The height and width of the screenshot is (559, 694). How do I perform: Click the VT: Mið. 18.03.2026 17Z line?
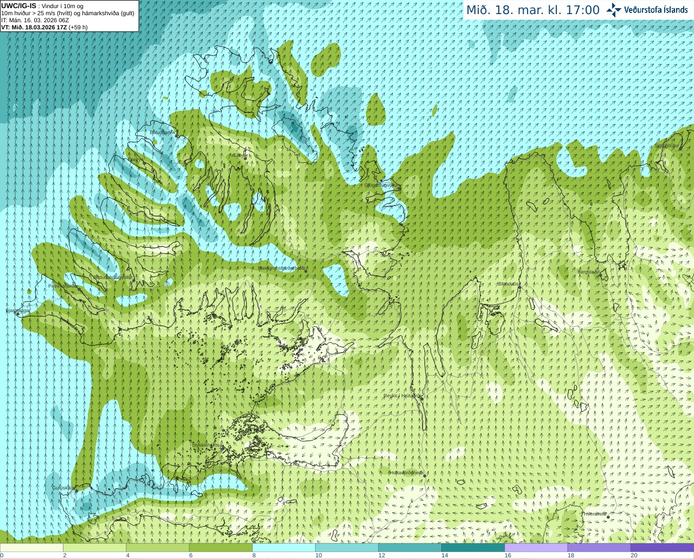pyautogui.click(x=44, y=27)
